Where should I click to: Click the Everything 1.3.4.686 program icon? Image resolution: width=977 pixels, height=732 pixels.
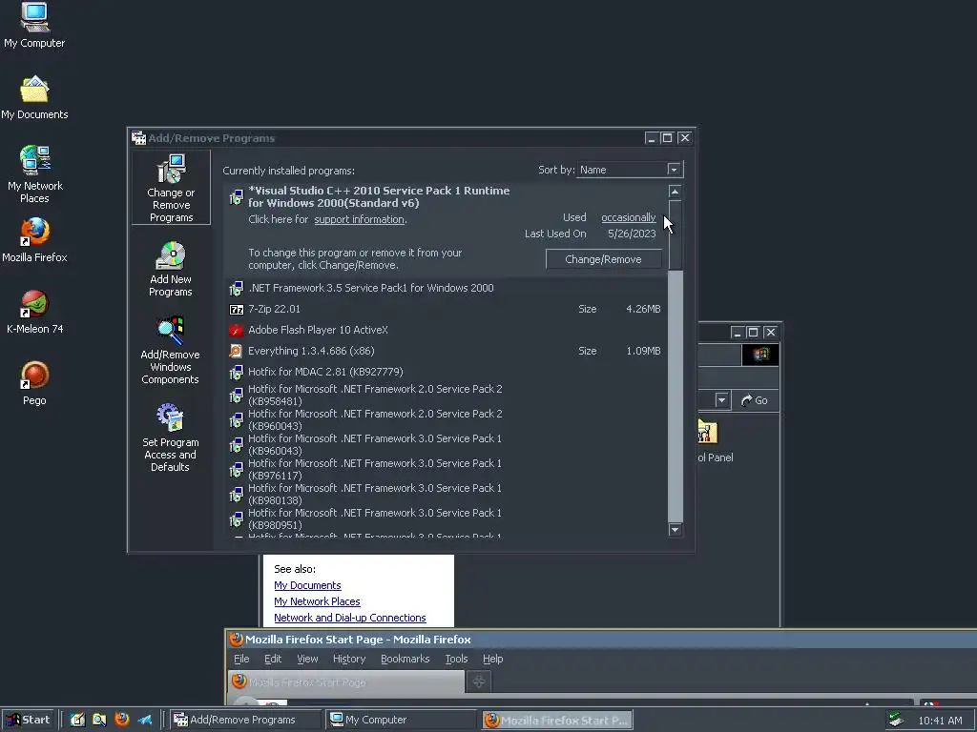pyautogui.click(x=237, y=351)
